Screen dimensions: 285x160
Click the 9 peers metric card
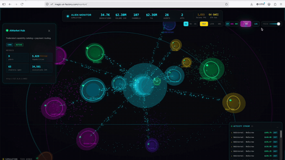(x=17, y=57)
